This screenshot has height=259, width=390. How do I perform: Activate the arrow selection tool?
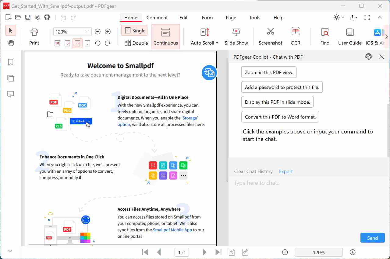pos(11,31)
